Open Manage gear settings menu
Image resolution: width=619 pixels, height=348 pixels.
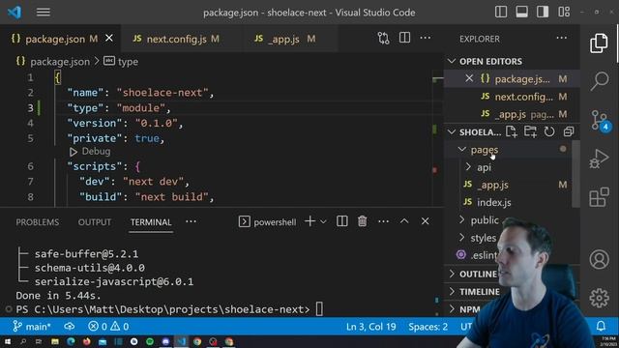[600, 298]
